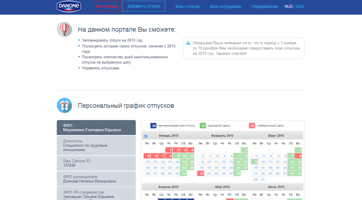Click the warning triangle icon in notice
Screen dimensions: 362x200
(188, 43)
